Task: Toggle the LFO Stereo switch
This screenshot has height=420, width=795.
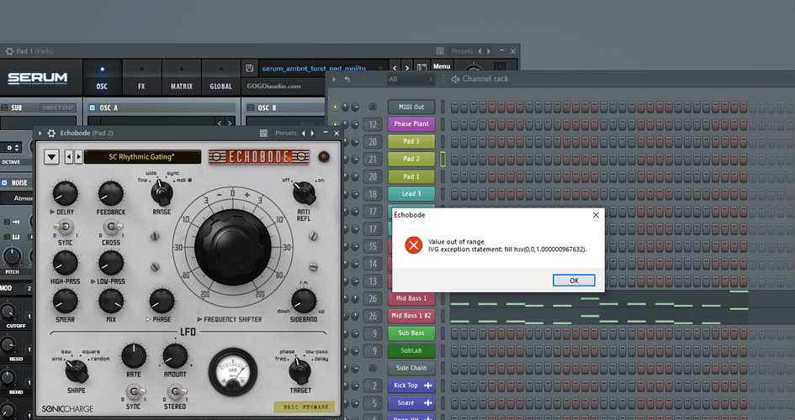Action: 175,391
